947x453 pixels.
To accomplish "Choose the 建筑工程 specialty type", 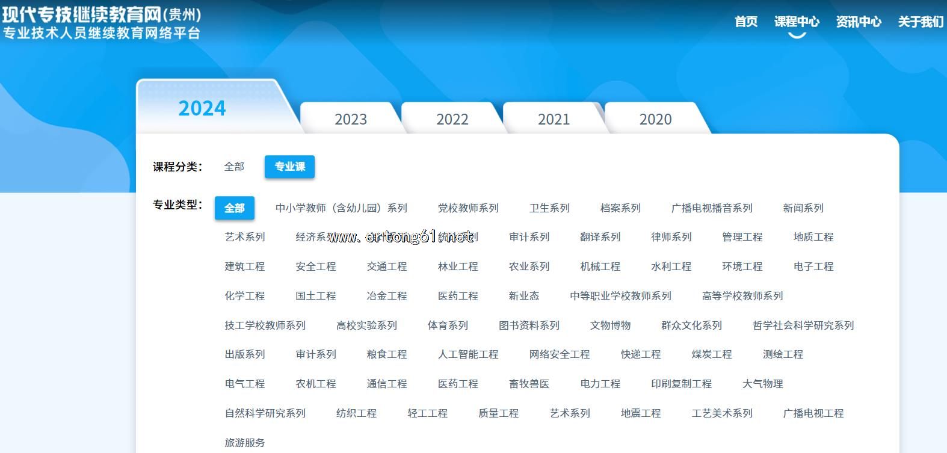I will pyautogui.click(x=245, y=267).
